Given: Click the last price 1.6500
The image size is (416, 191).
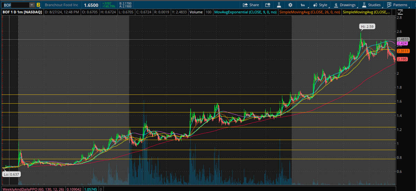Looking at the screenshot, I should click(x=91, y=5).
